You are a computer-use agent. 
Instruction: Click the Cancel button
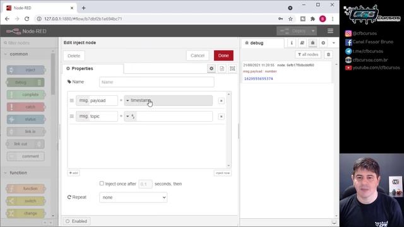coord(198,55)
